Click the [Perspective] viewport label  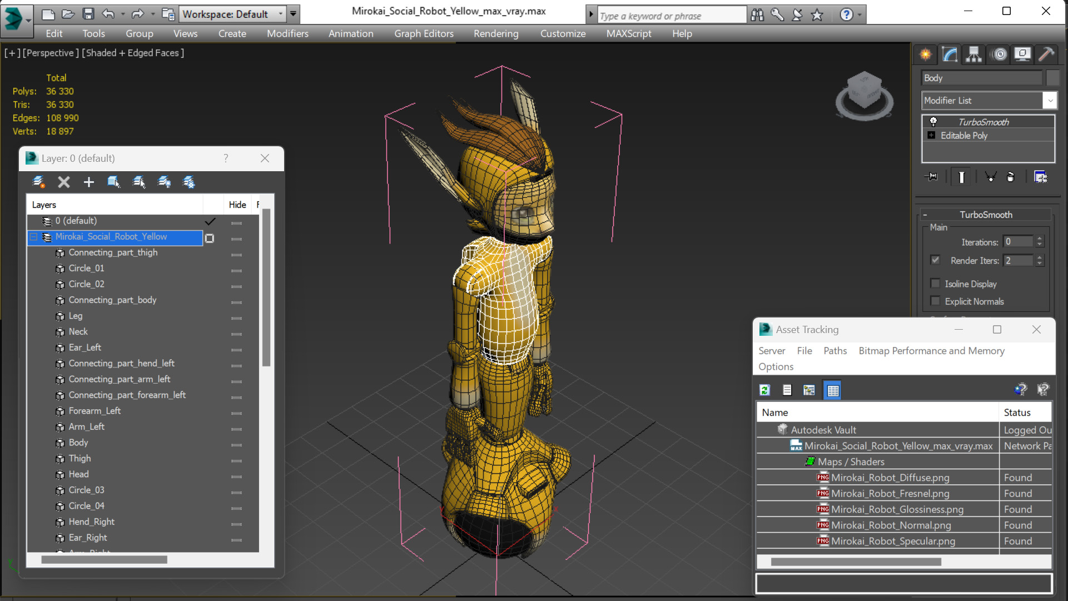click(50, 53)
